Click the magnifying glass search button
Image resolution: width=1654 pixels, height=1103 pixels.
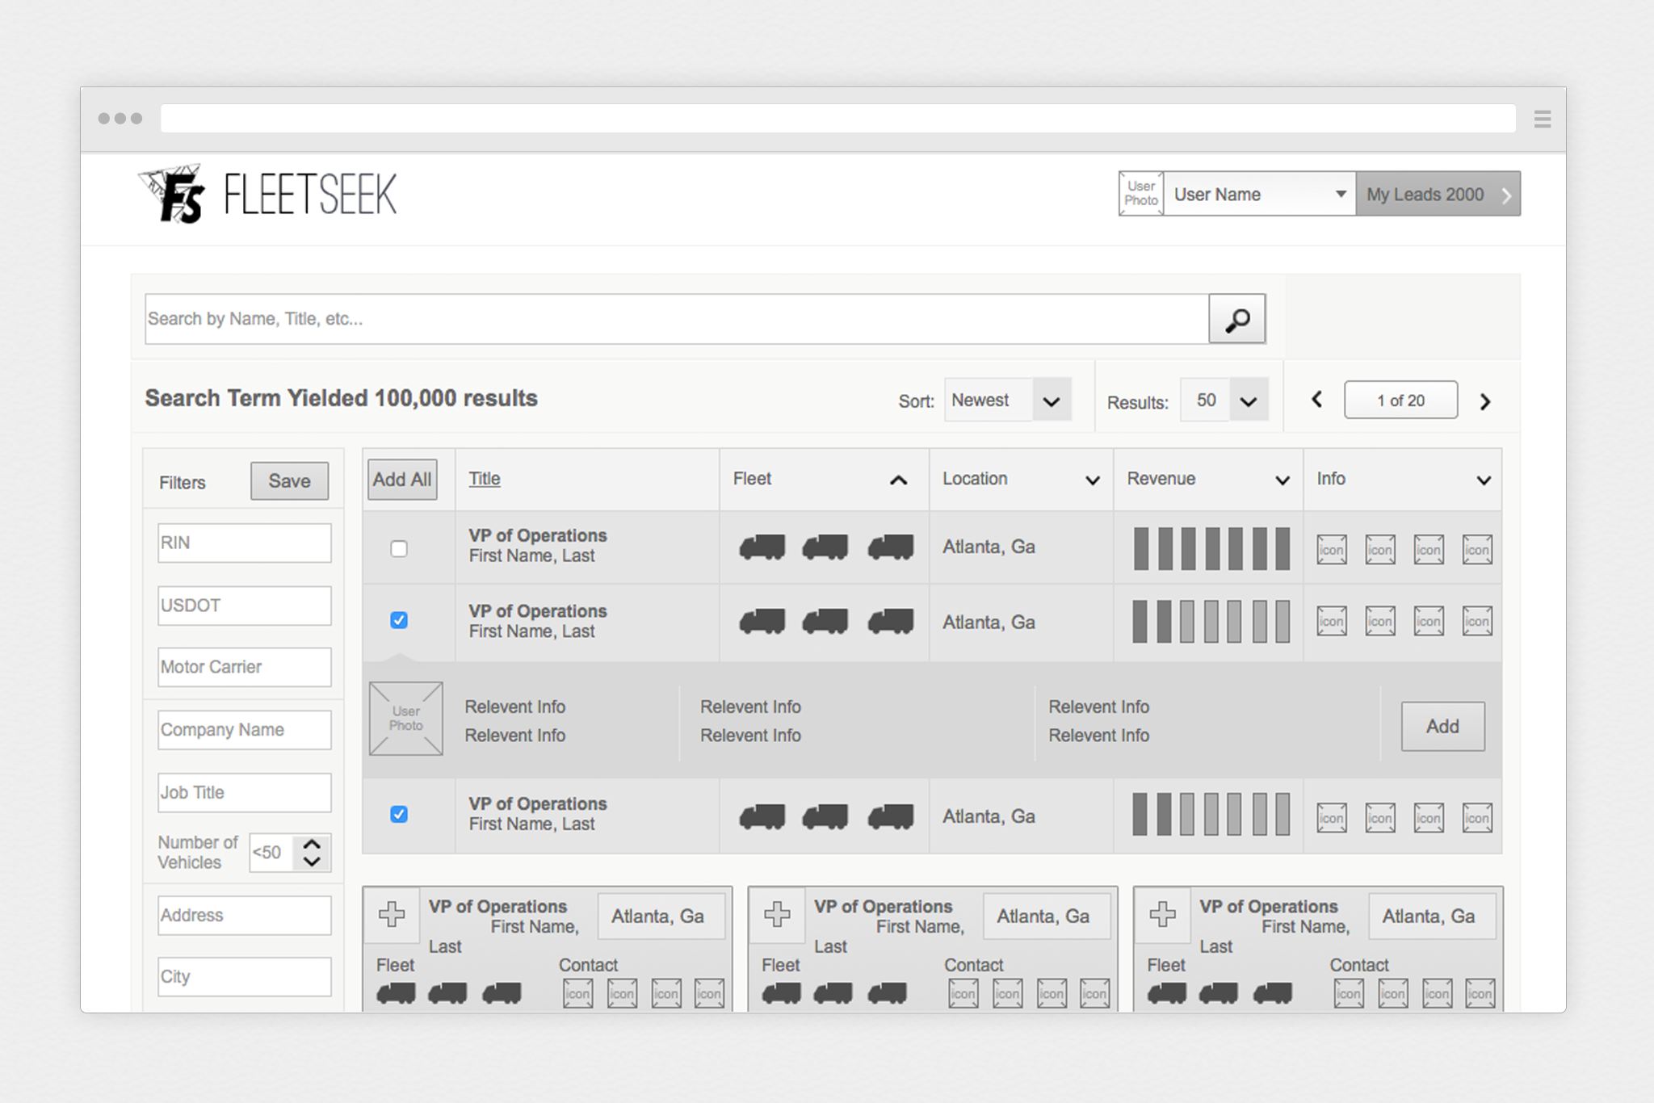(1236, 319)
